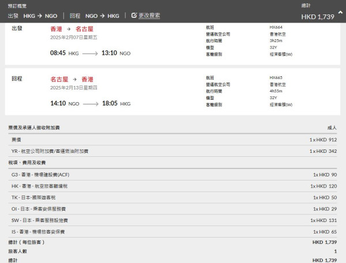Select the YR fuel surcharge row
The height and width of the screenshot is (263, 346).
pyautogui.click(x=172, y=151)
